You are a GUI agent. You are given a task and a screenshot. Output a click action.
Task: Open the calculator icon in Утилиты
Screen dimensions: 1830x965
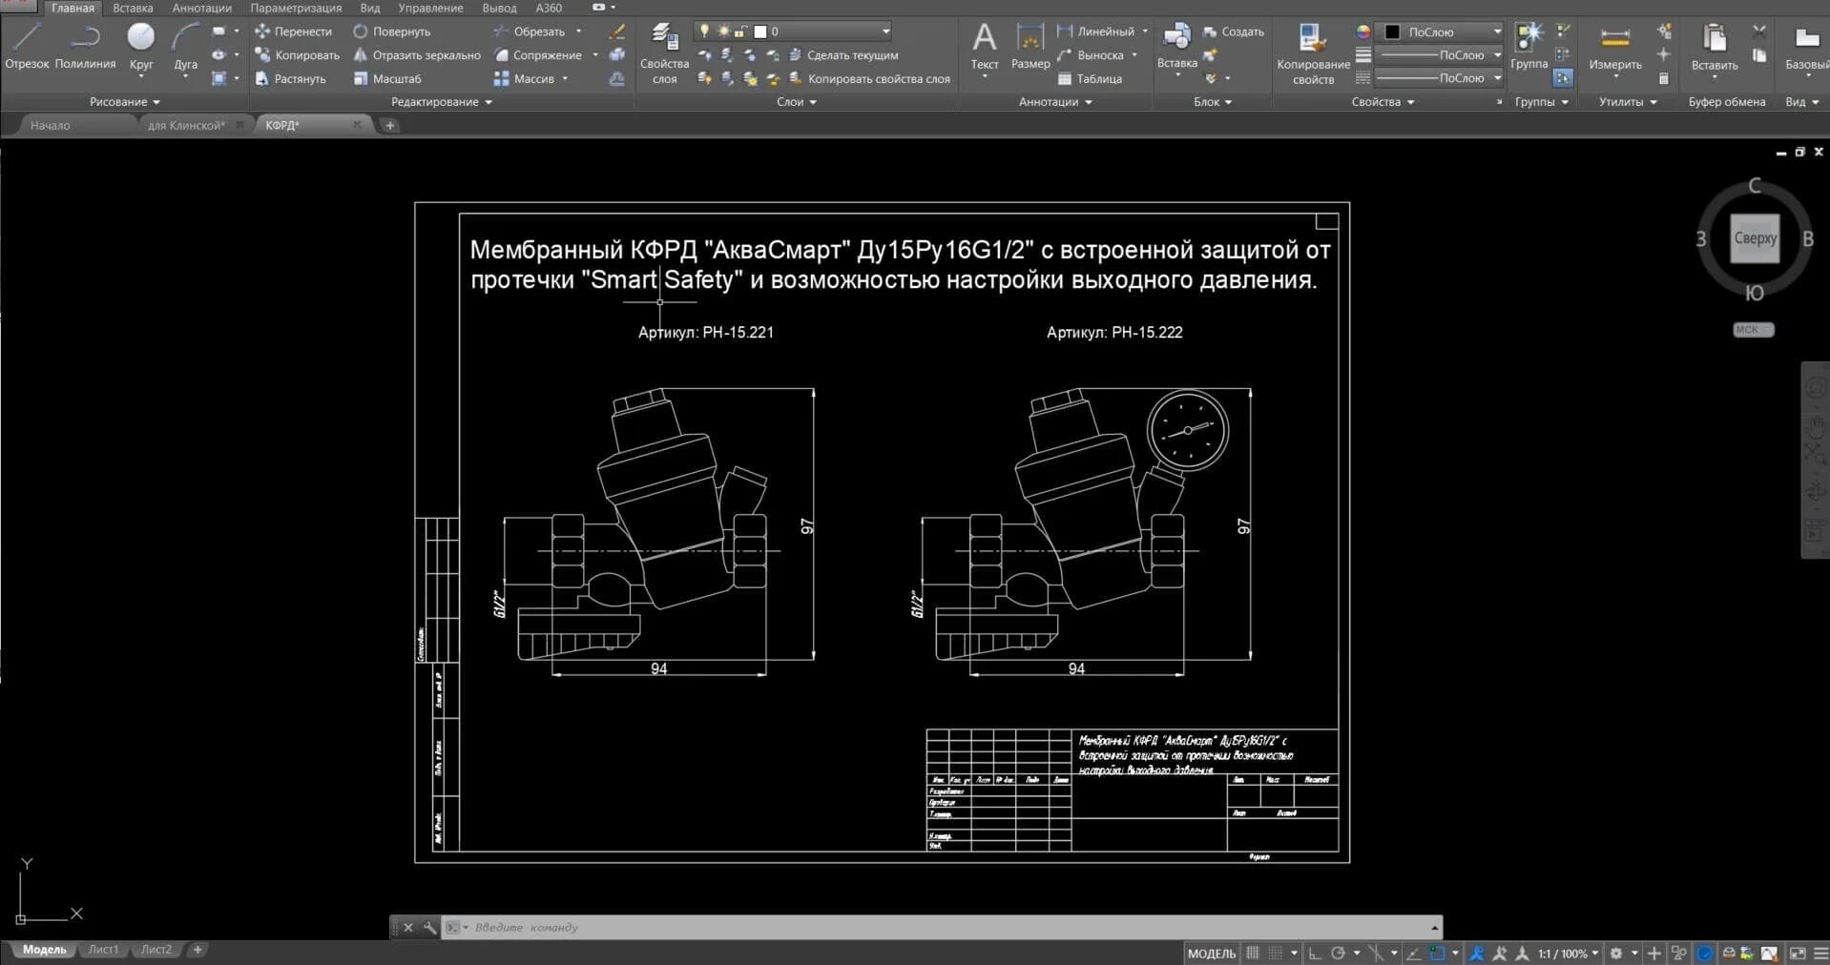1664,79
